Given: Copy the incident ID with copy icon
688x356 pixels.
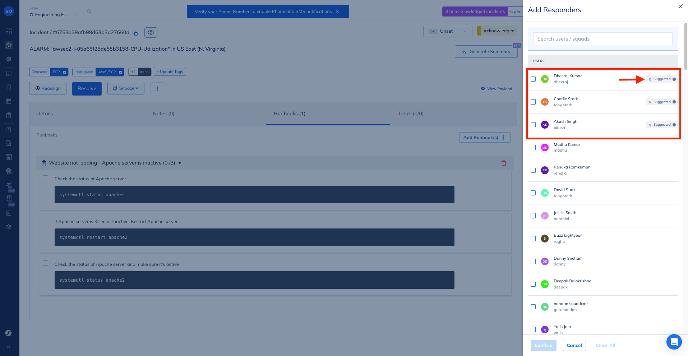Looking at the screenshot, I should coord(135,33).
